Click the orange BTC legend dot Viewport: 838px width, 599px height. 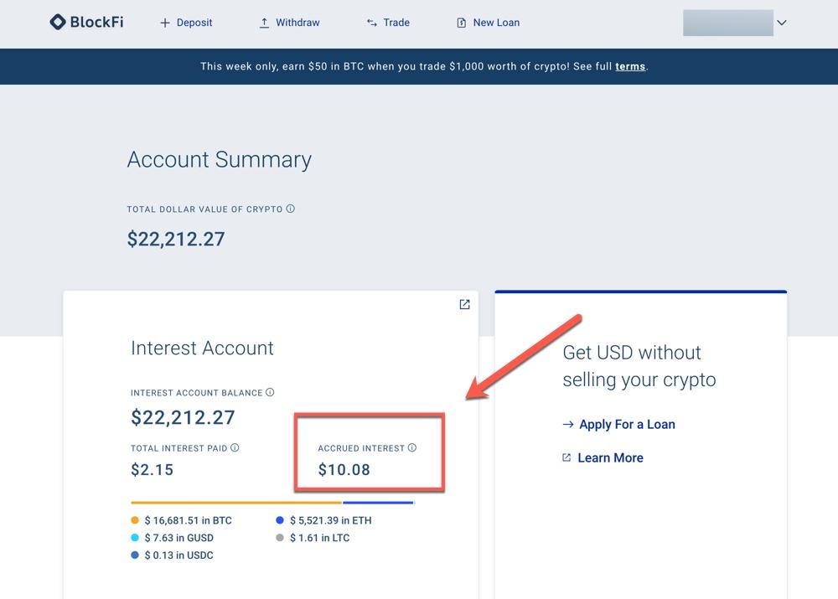(135, 520)
